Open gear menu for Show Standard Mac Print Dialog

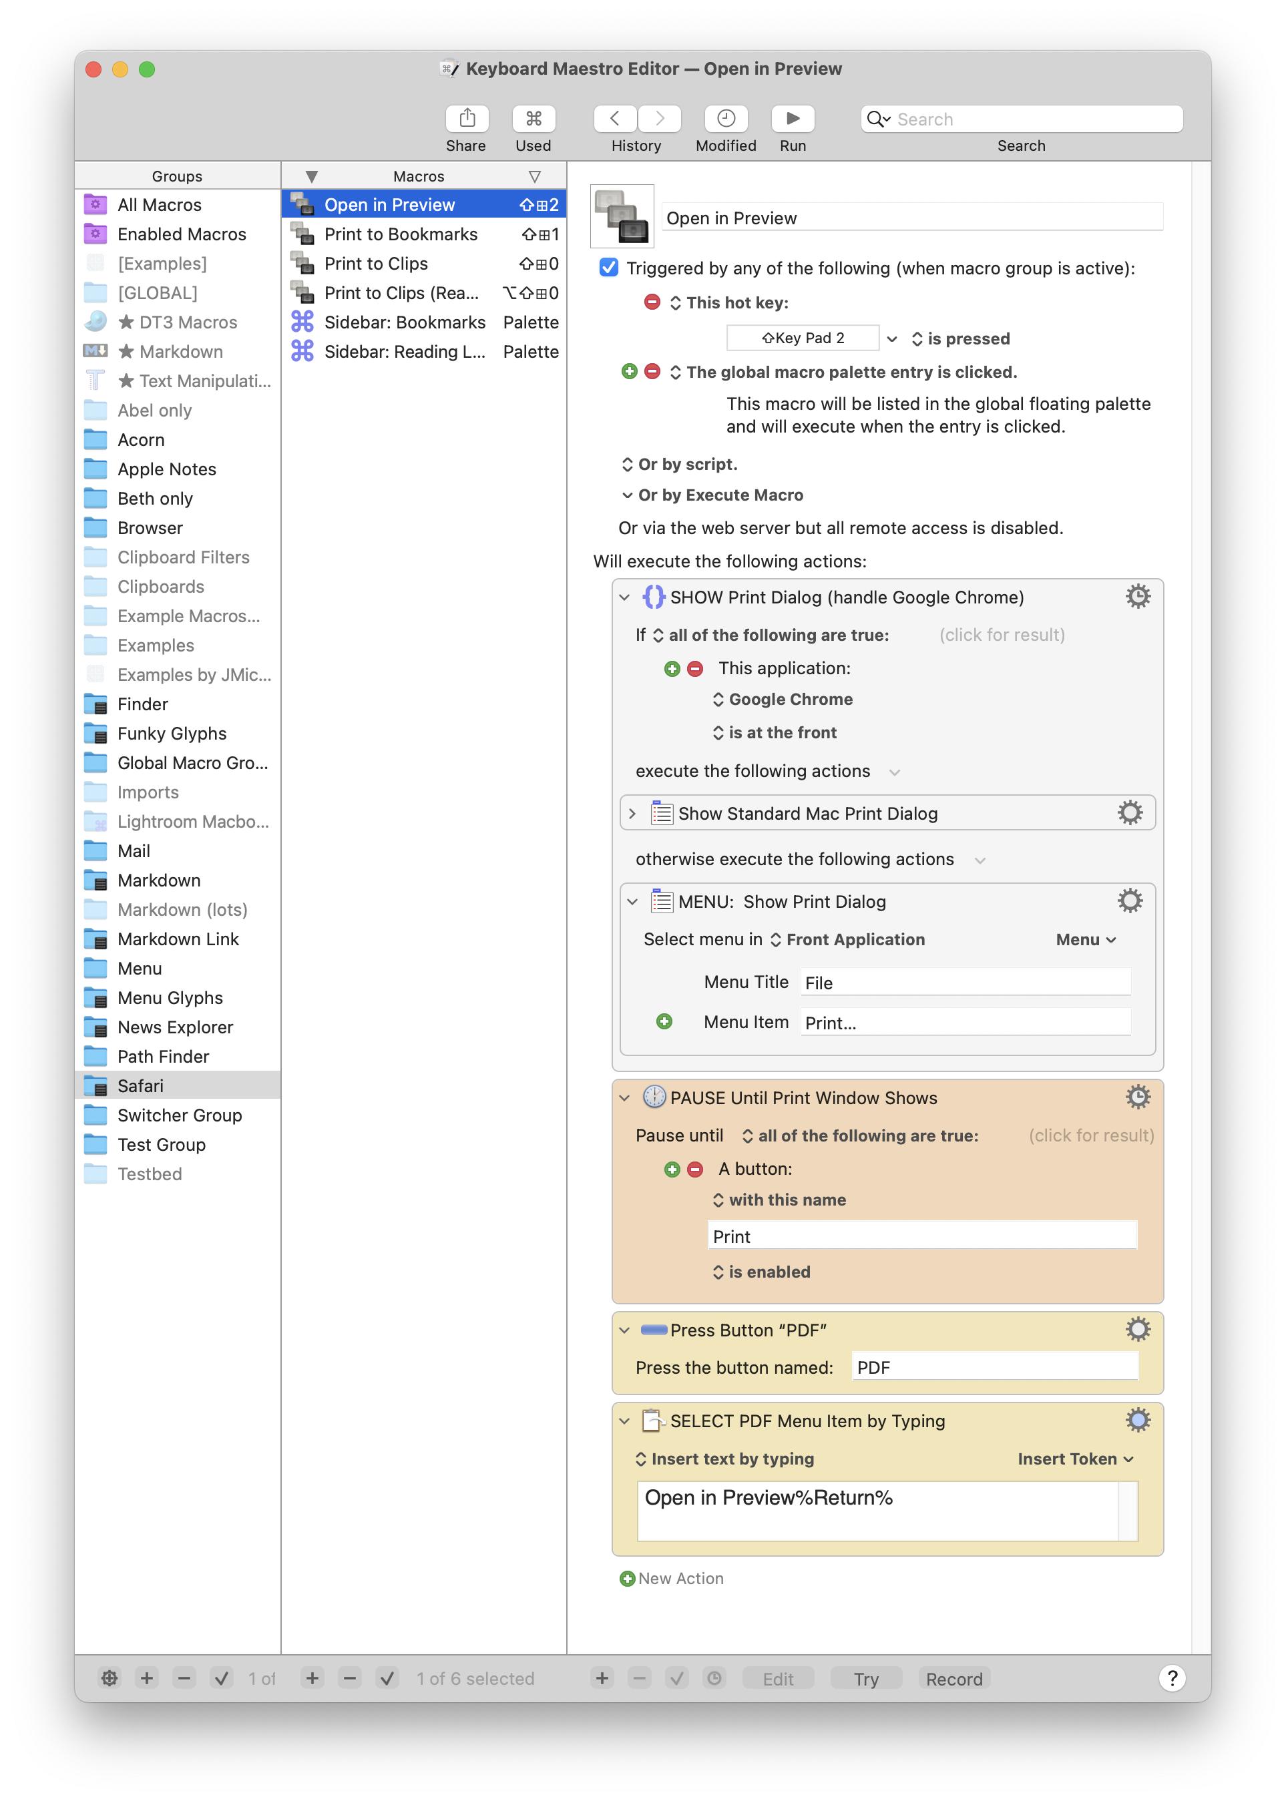(1129, 812)
